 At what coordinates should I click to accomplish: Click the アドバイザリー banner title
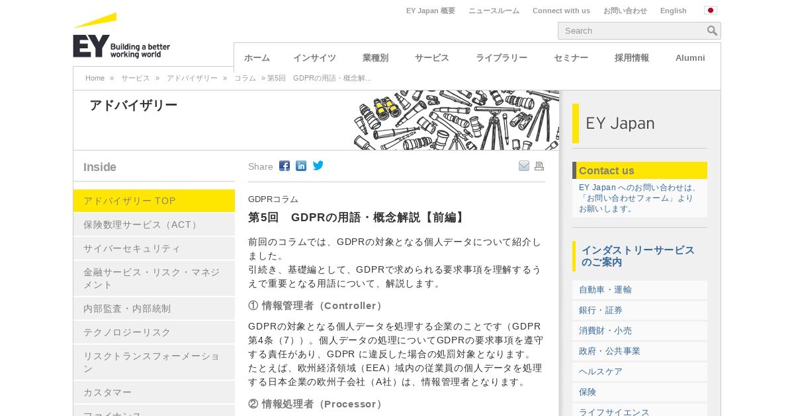coord(133,105)
